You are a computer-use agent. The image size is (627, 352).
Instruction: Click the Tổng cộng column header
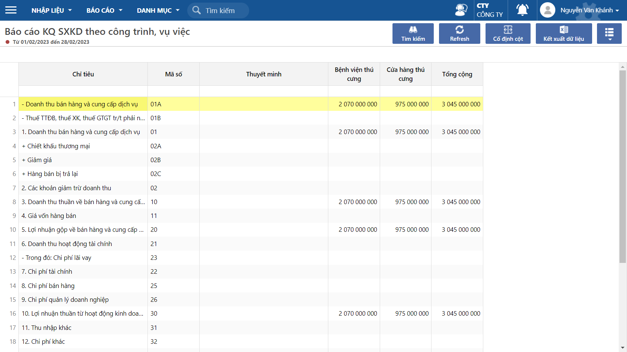point(457,74)
